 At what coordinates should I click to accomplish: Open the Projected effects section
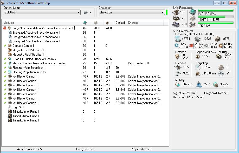click(x=141, y=149)
